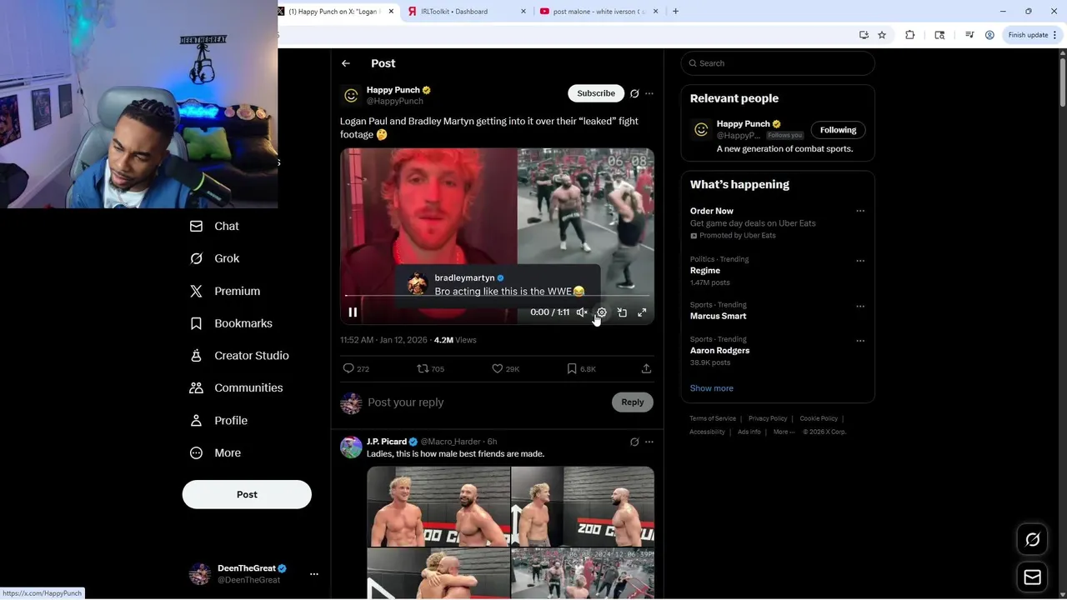
Task: Go back with the Post arrow
Action: point(346,63)
